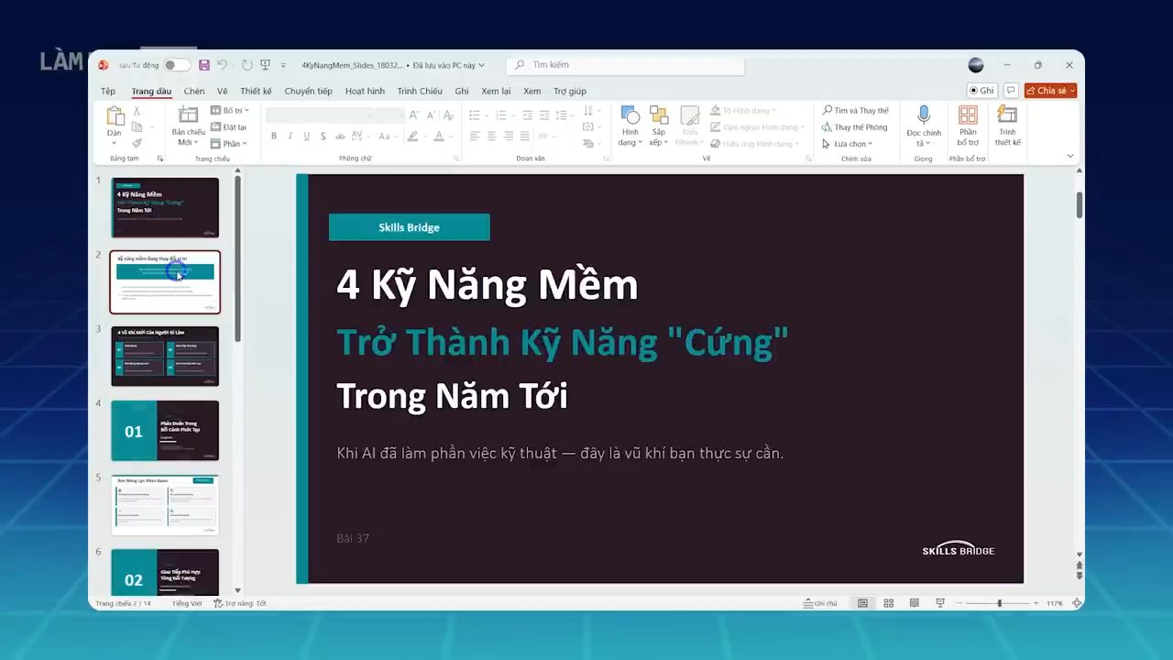Go to the Trình Chiếu (Slide Show) tab
Image resolution: width=1173 pixels, height=660 pixels.
tap(420, 91)
